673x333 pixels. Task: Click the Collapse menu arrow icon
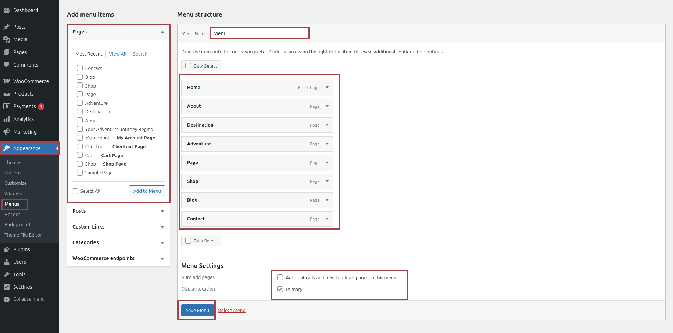(x=7, y=299)
